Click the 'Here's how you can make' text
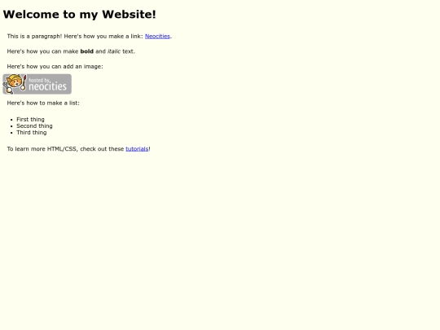This screenshot has height=330, width=440. [42, 51]
